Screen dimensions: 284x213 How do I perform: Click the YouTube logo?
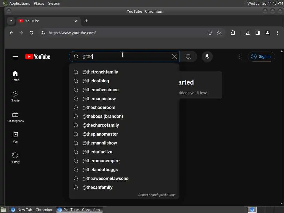(x=38, y=57)
